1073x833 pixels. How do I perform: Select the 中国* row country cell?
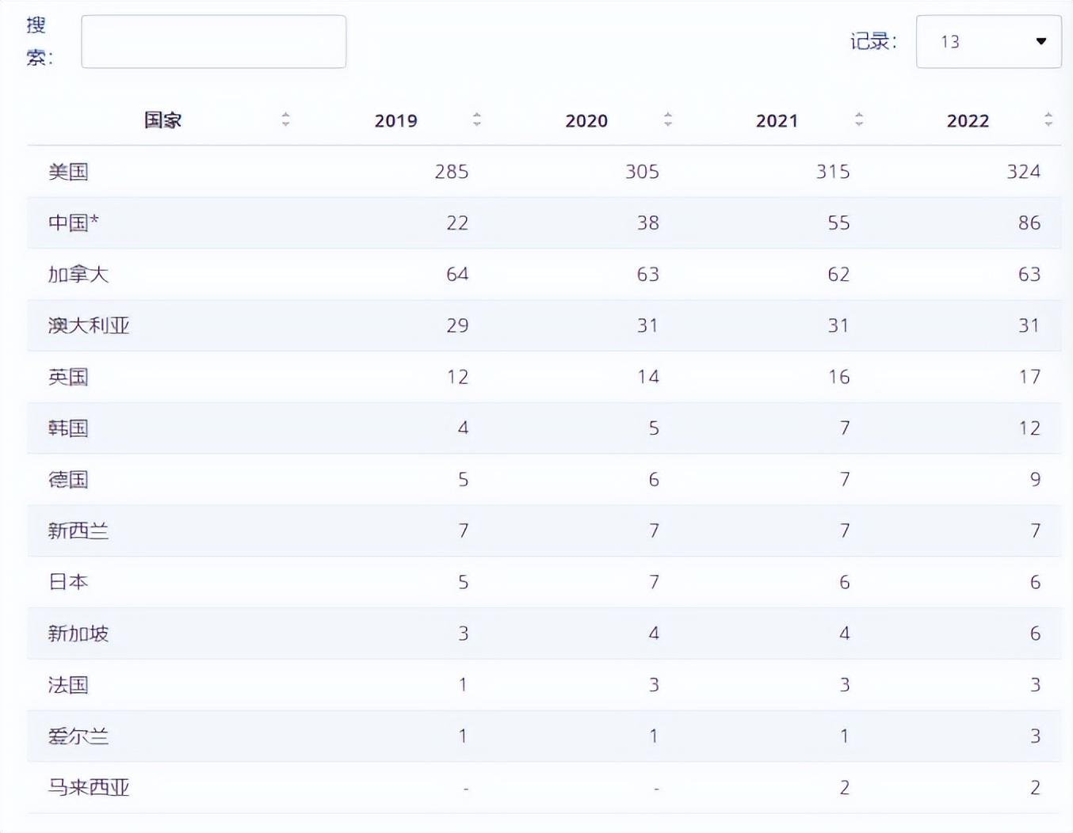[x=73, y=223]
